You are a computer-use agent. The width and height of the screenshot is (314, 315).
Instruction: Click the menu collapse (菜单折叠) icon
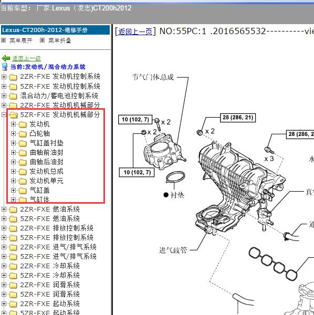pyautogui.click(x=42, y=40)
